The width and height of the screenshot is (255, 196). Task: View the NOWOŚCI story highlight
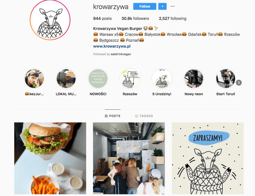point(98,79)
